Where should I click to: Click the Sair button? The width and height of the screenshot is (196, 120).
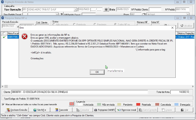(x=184, y=110)
